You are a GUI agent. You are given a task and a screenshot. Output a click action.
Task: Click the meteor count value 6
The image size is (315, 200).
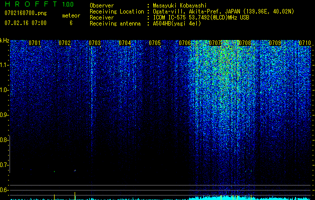[x=71, y=23]
